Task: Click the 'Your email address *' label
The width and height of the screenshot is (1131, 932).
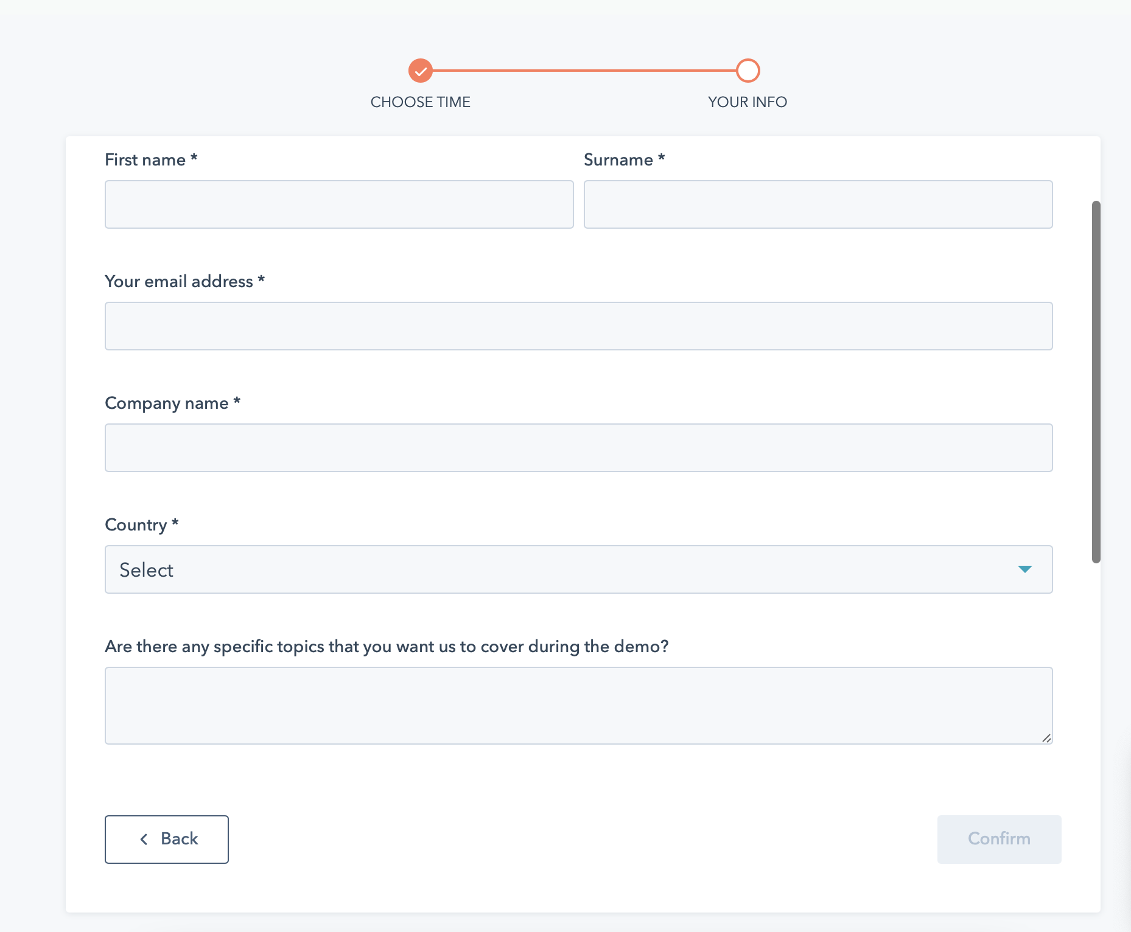Action: pos(184,282)
